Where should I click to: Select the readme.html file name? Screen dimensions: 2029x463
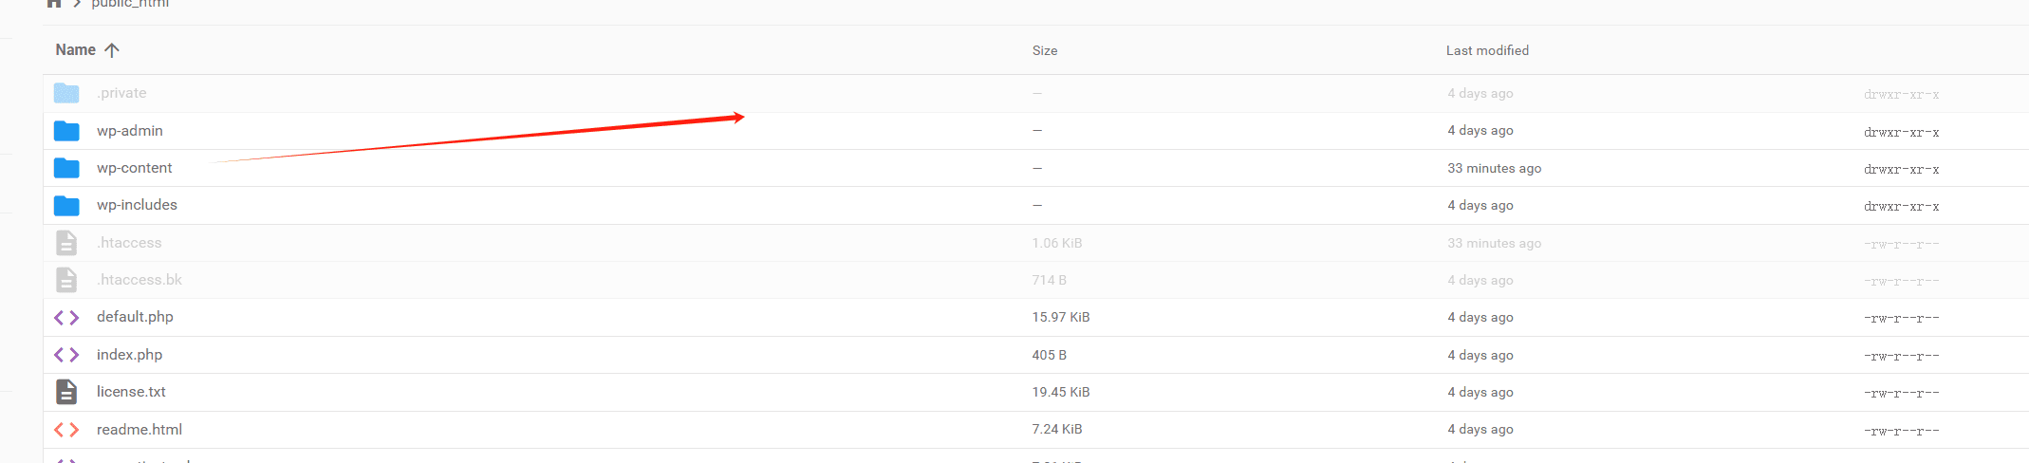(x=140, y=430)
